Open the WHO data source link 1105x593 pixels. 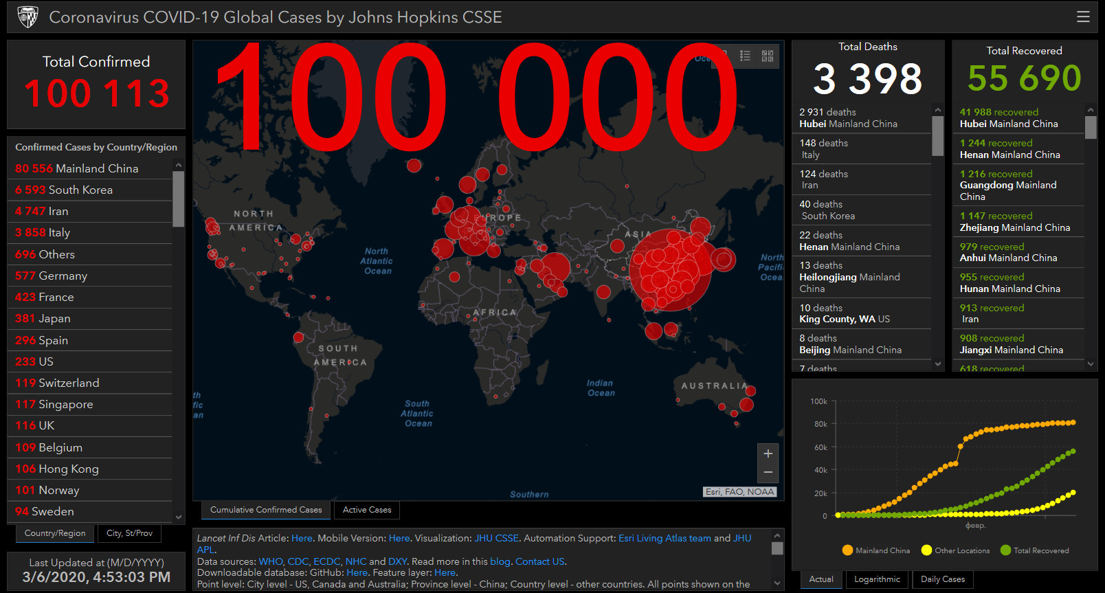[271, 562]
